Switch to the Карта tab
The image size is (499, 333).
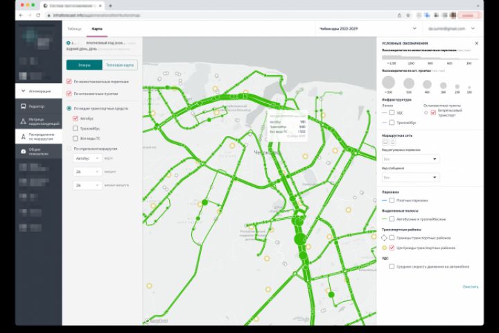97,28
